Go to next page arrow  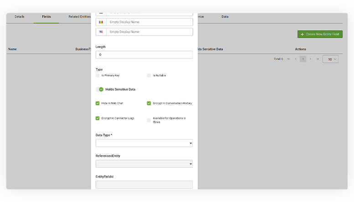(310, 59)
